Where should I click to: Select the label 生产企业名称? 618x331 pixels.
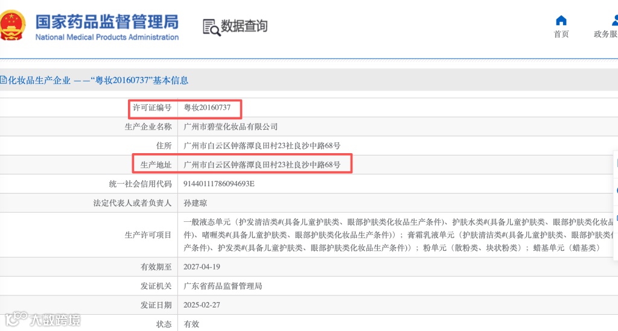[148, 127]
